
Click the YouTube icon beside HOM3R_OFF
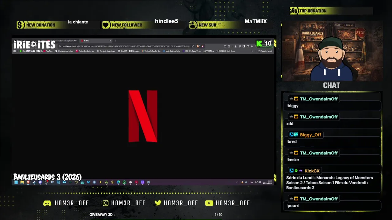point(209,203)
